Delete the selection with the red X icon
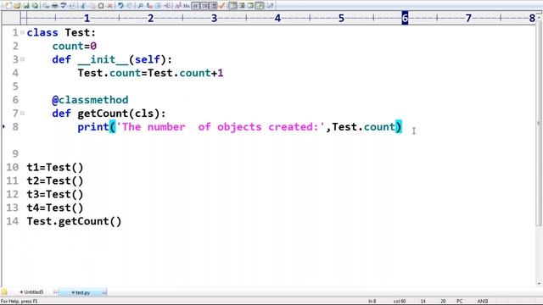543x305 pixels. [109, 6]
